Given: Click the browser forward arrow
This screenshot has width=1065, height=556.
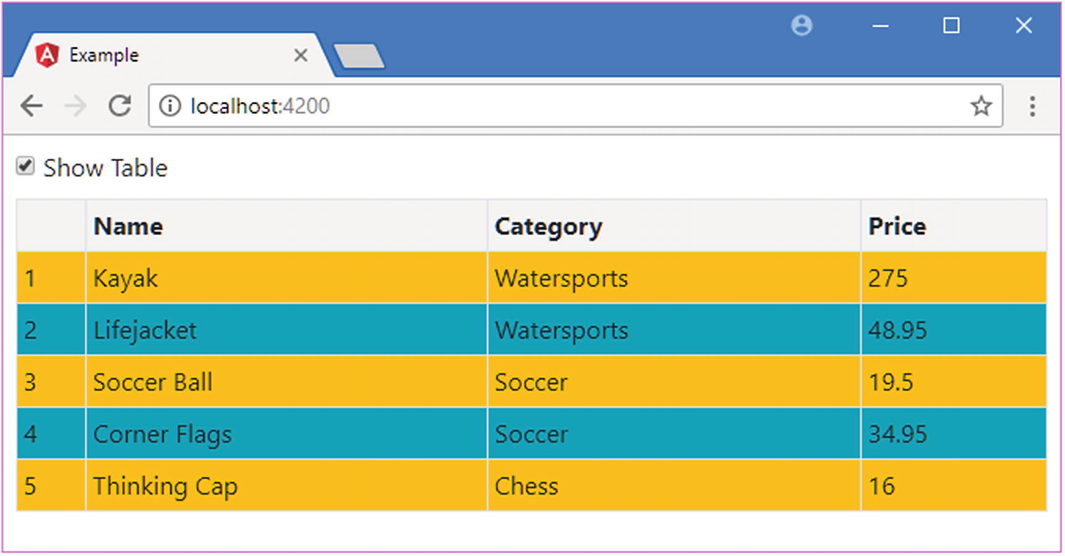Looking at the screenshot, I should pyautogui.click(x=75, y=106).
